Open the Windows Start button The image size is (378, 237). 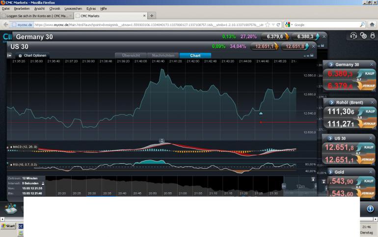pos(8,226)
